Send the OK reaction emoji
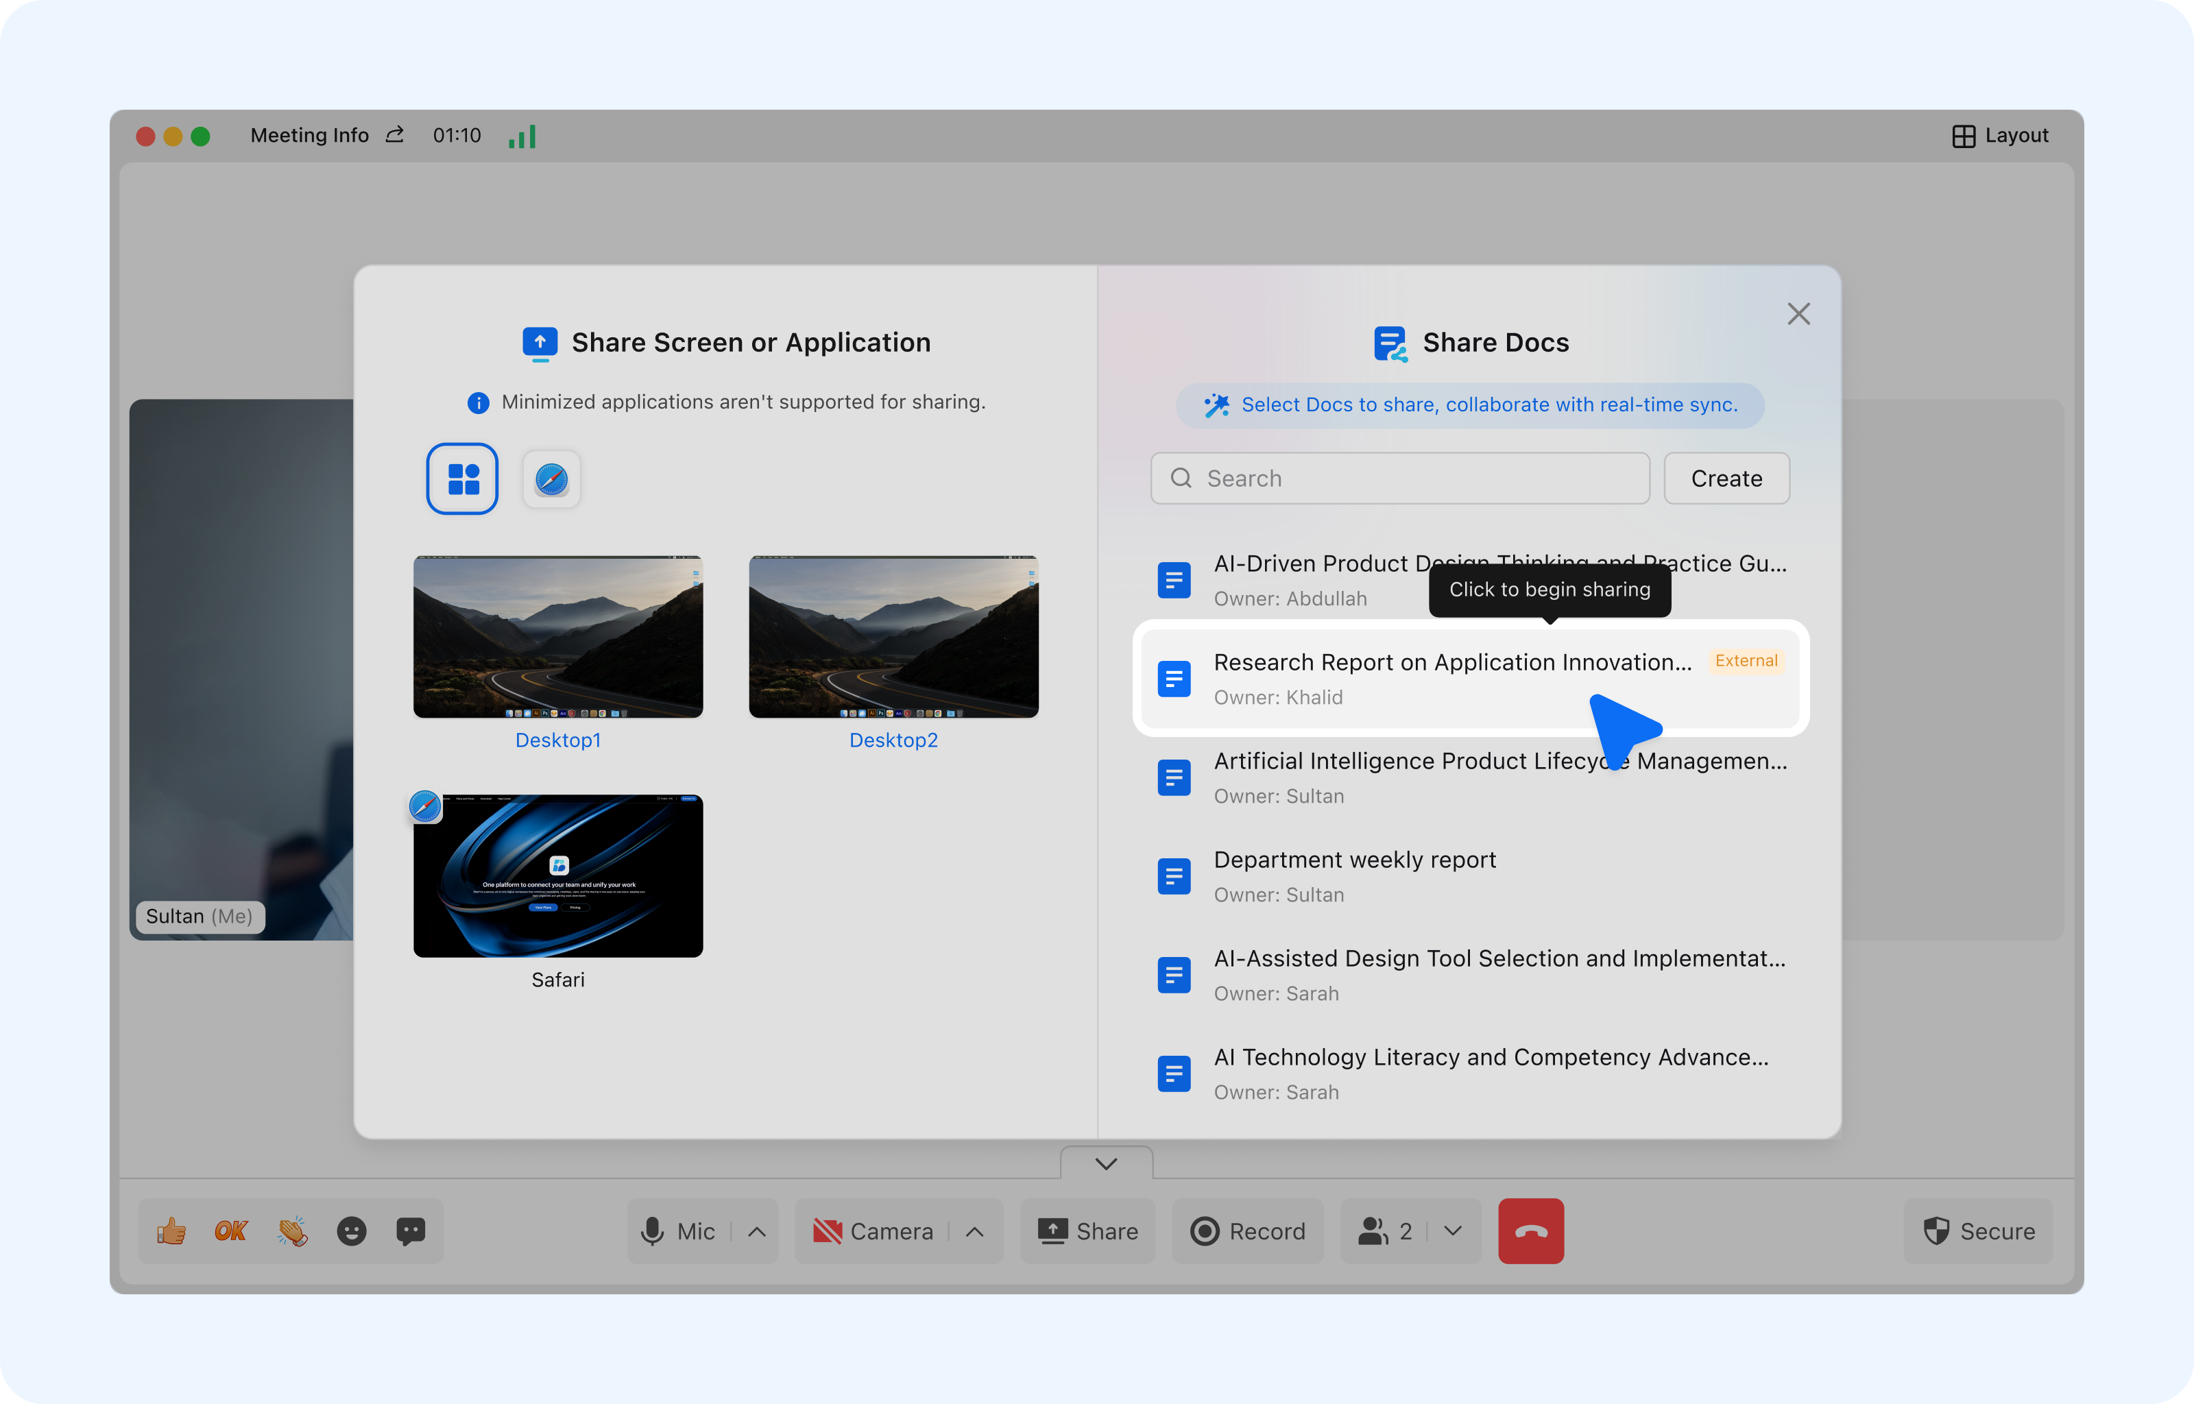The height and width of the screenshot is (1404, 2194). pos(230,1232)
